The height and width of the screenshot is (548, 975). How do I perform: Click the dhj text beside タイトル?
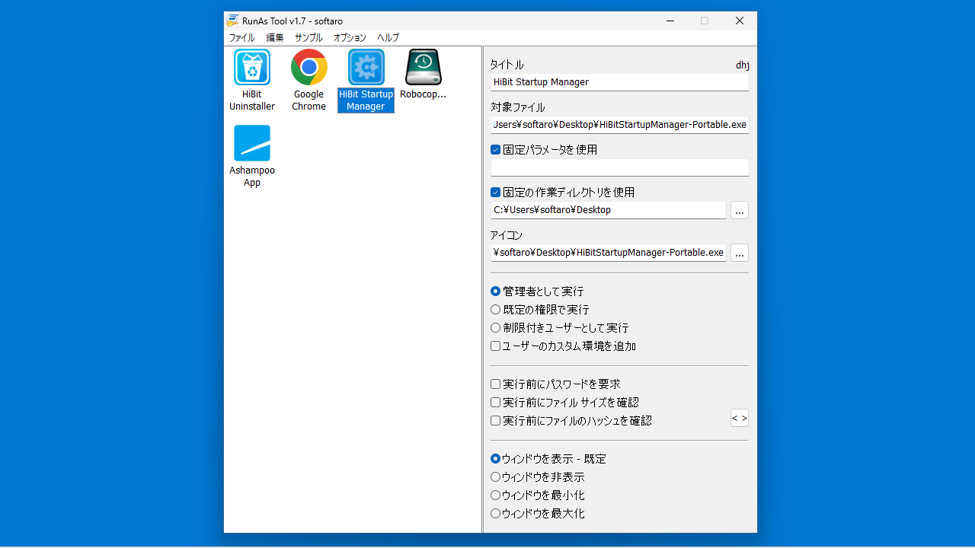pyautogui.click(x=743, y=65)
